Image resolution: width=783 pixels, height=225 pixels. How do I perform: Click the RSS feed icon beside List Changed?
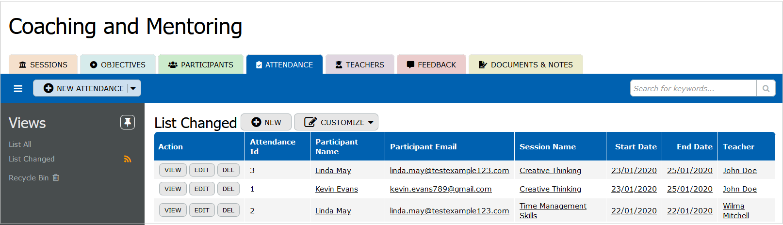point(128,159)
